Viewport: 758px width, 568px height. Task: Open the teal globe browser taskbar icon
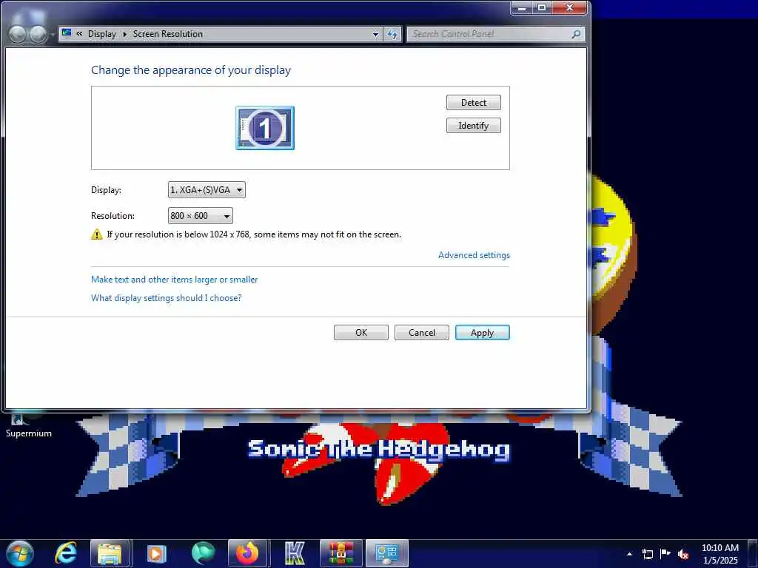coord(203,553)
